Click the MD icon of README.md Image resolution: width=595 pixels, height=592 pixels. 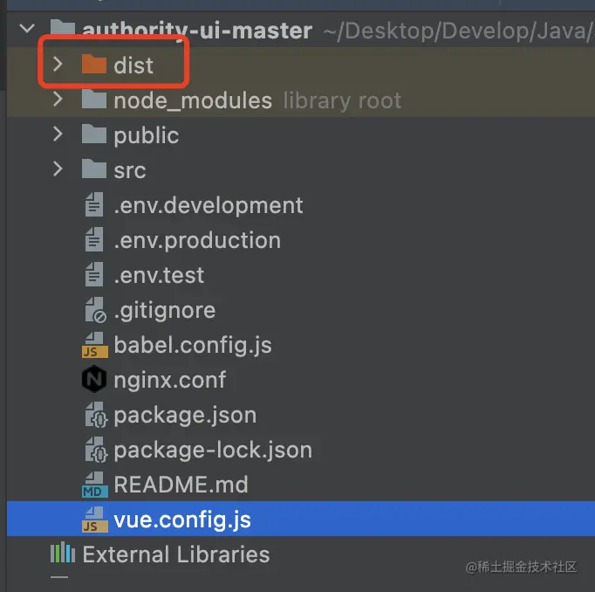(94, 485)
